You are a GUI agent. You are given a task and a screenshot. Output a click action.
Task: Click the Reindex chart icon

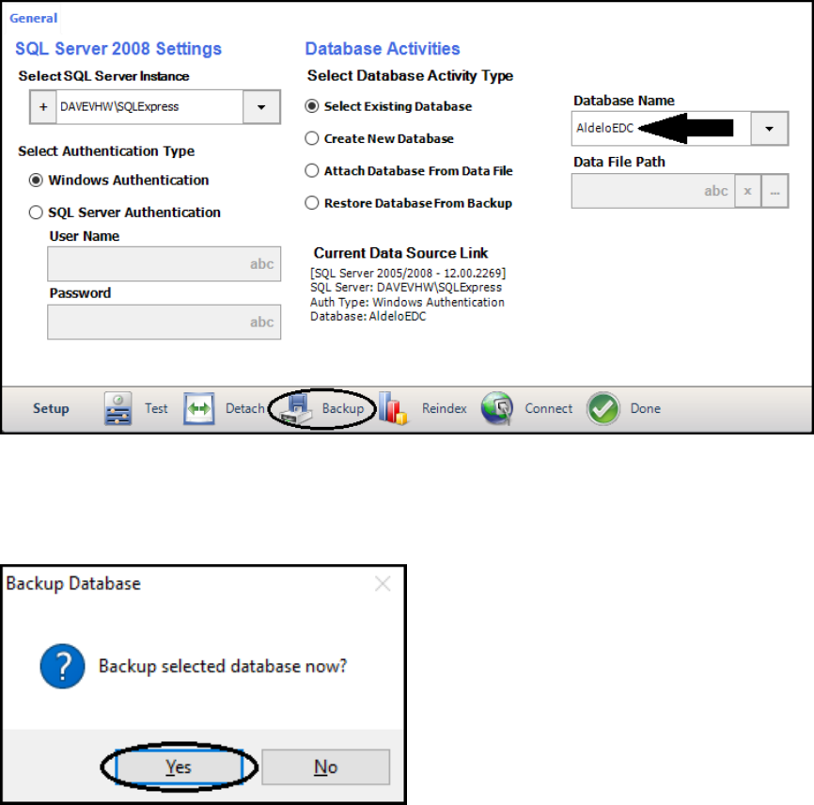point(393,409)
